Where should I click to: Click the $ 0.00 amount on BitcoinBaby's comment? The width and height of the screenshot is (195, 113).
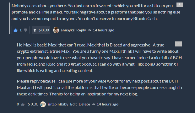point(33,104)
